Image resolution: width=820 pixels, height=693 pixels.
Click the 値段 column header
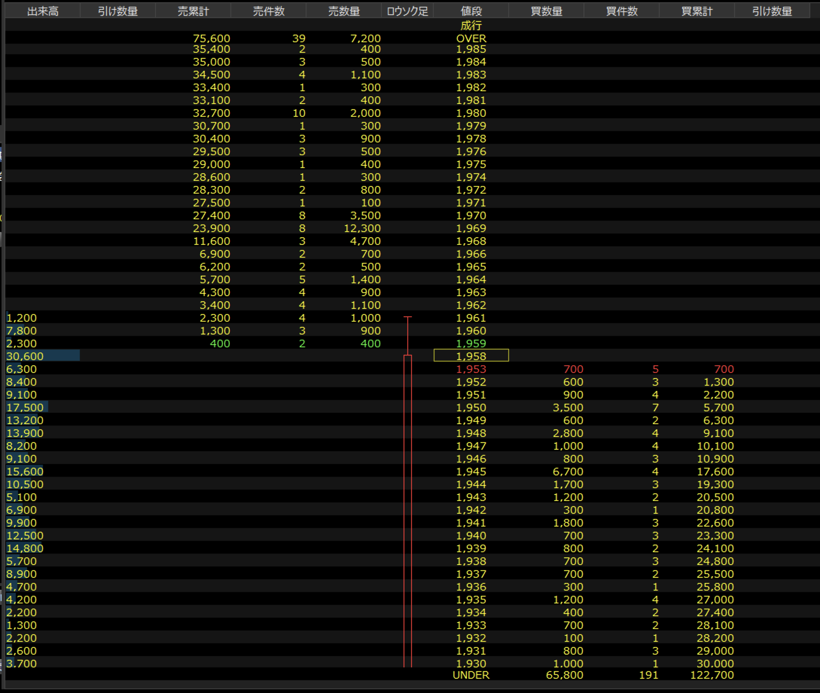click(471, 11)
